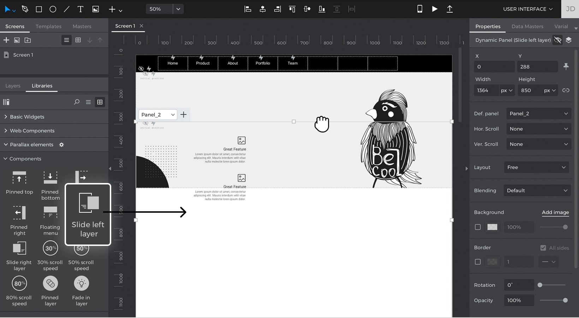Switch to the Data Masters tab
579x318 pixels.
pos(527,26)
